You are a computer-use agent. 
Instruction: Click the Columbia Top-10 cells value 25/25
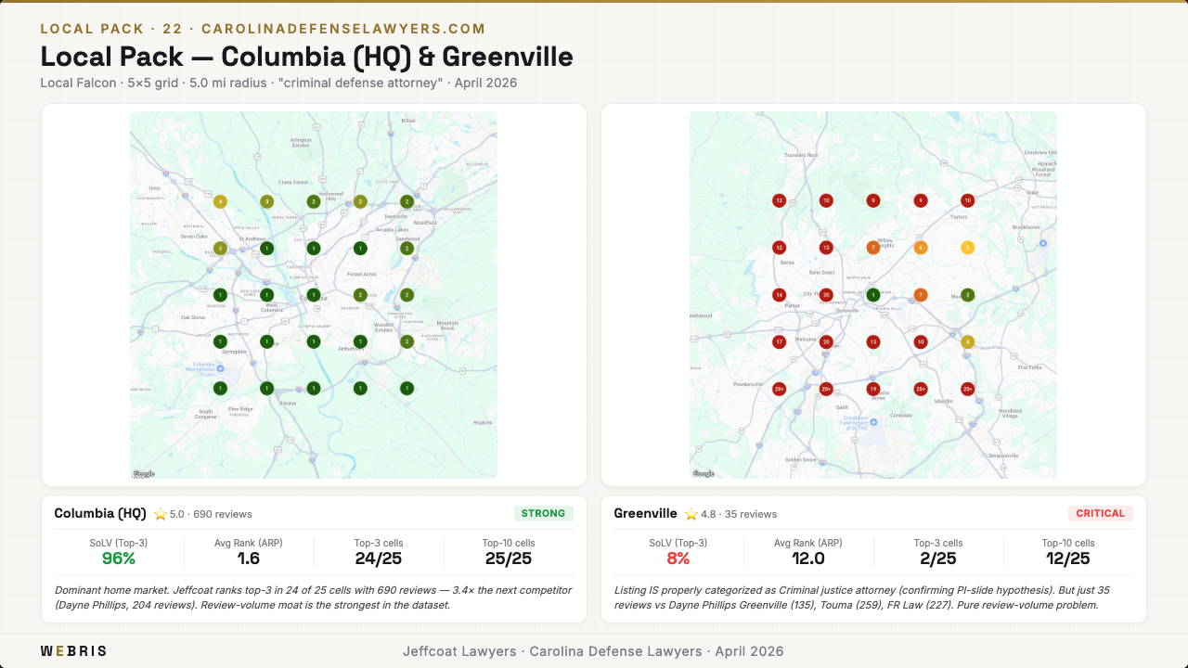click(x=509, y=559)
